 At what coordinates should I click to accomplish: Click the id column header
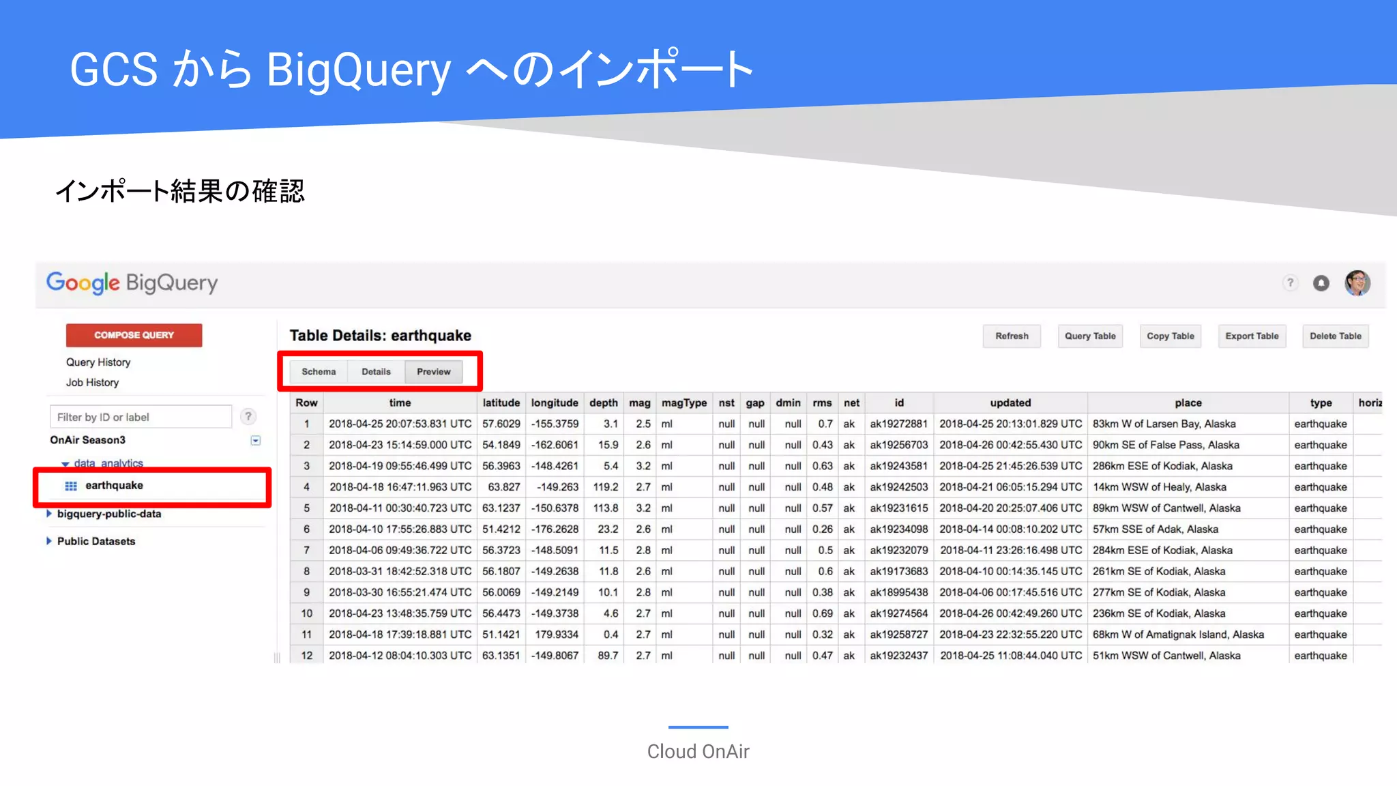[x=899, y=403]
